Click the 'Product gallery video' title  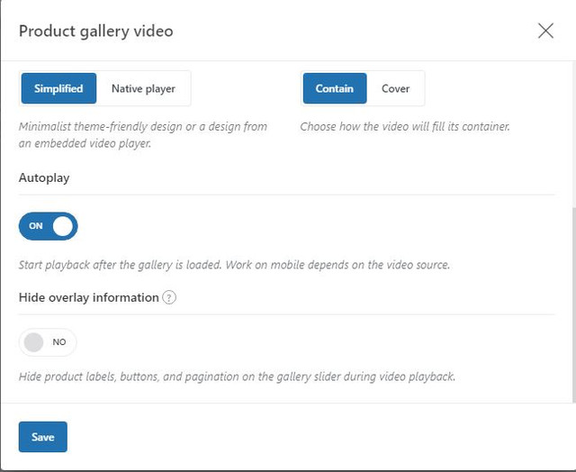point(96,31)
